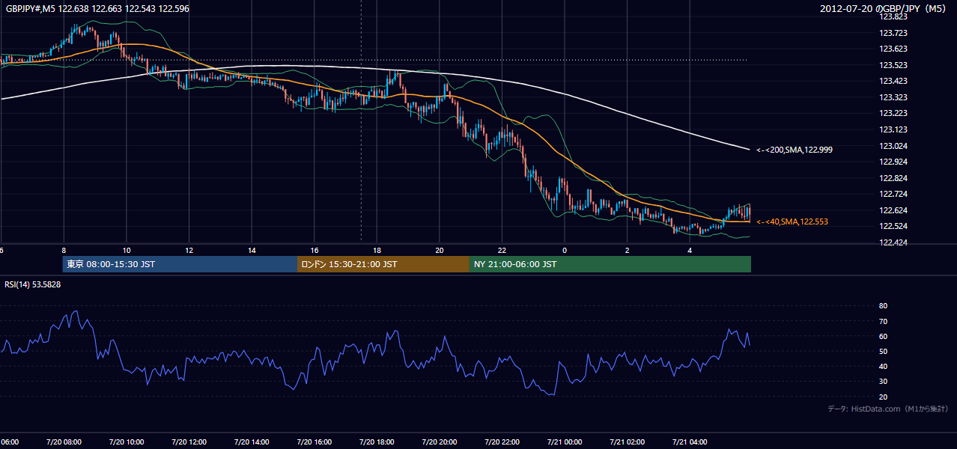Click the 2012-07-20 GBP/JPY (M5) chart title
The height and width of the screenshot is (449, 957).
884,9
